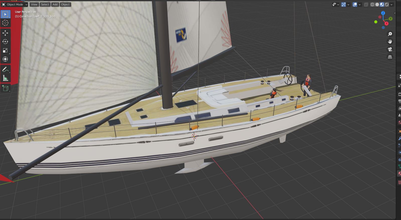Click the zoom magnifier viewport button
This screenshot has width=401, height=220.
point(390,34)
